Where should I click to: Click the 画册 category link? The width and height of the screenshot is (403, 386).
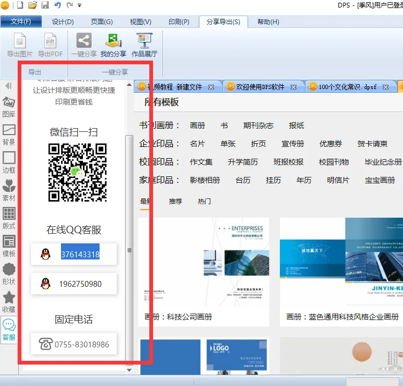point(197,125)
